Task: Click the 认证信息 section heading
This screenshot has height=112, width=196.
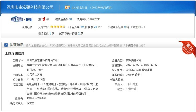Action: point(17,45)
